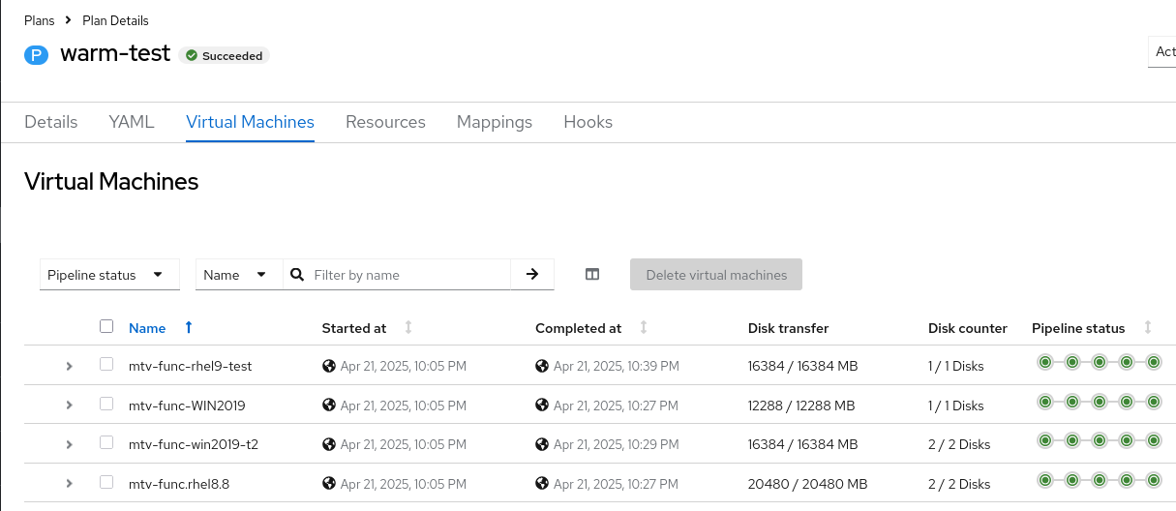This screenshot has height=511, width=1176.
Task: Switch to the YAML tab
Action: tap(132, 122)
